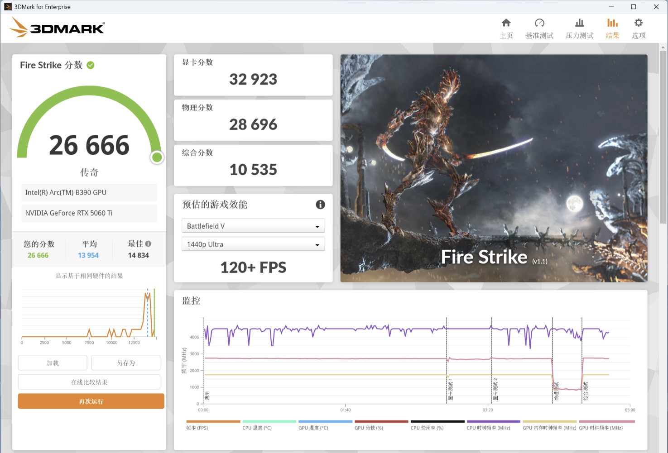Navigate to 主页 using the home icon
This screenshot has height=453, width=668.
point(506,27)
